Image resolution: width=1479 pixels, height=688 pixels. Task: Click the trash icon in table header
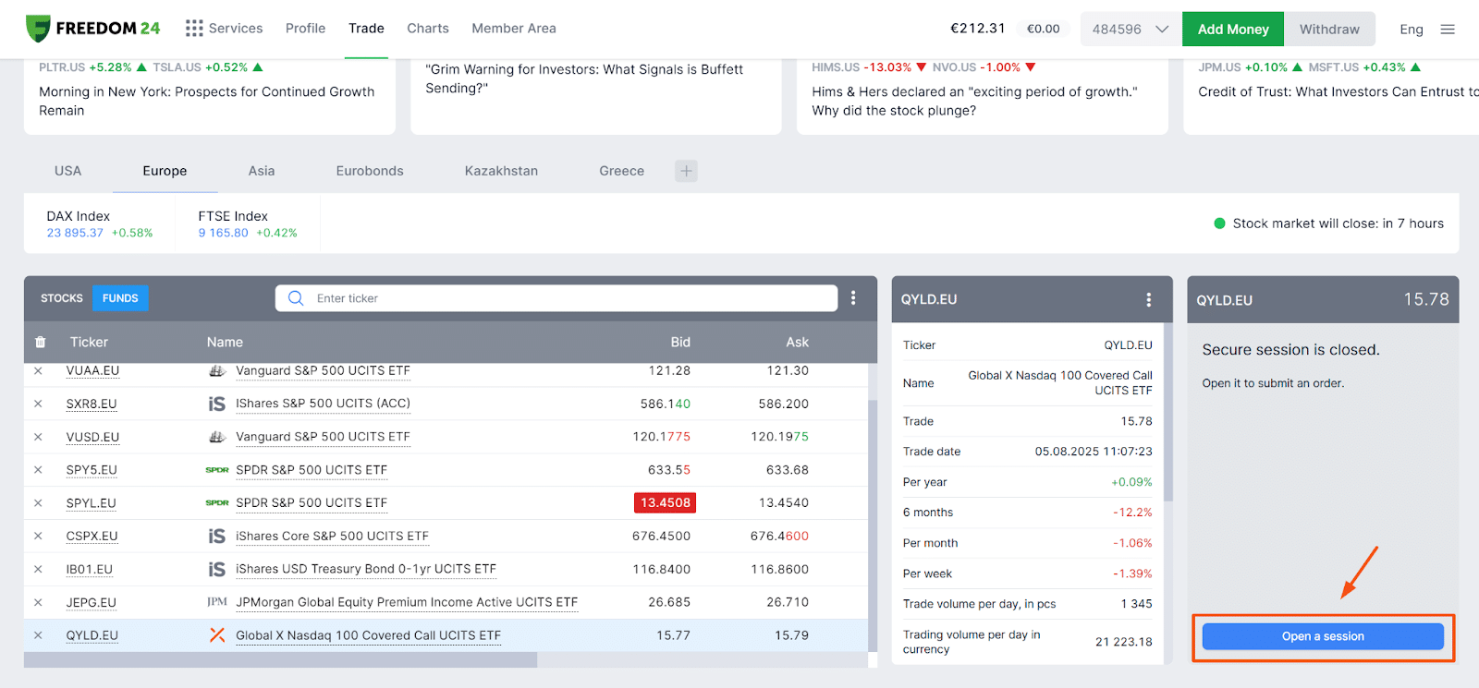pos(40,342)
